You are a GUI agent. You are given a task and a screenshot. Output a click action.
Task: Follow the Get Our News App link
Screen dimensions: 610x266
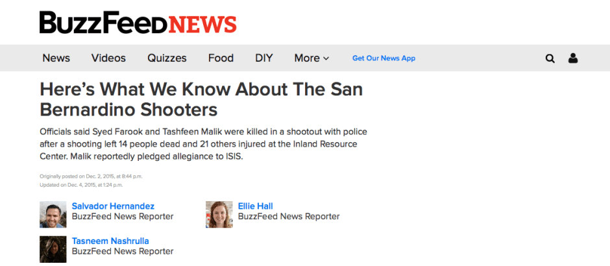click(384, 58)
